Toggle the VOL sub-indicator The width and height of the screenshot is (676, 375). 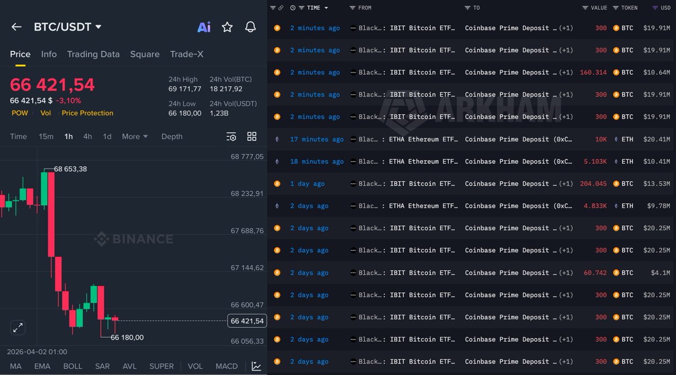tap(195, 366)
